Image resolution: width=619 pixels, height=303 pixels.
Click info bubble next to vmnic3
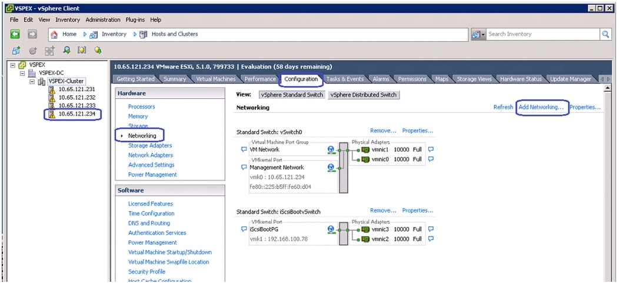coord(431,229)
